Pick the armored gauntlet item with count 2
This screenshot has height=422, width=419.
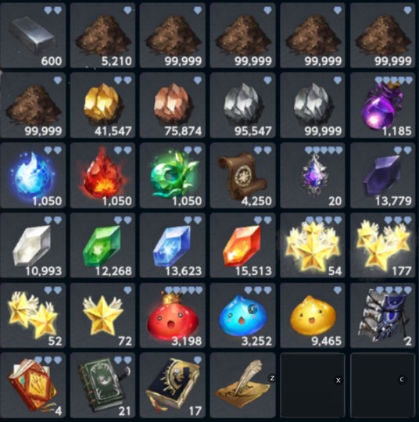click(382, 315)
